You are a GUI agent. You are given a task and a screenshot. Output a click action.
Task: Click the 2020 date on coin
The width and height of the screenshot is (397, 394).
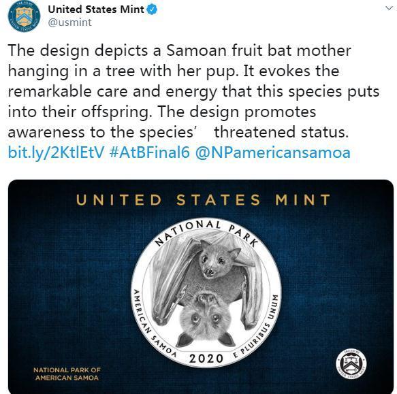click(206, 359)
